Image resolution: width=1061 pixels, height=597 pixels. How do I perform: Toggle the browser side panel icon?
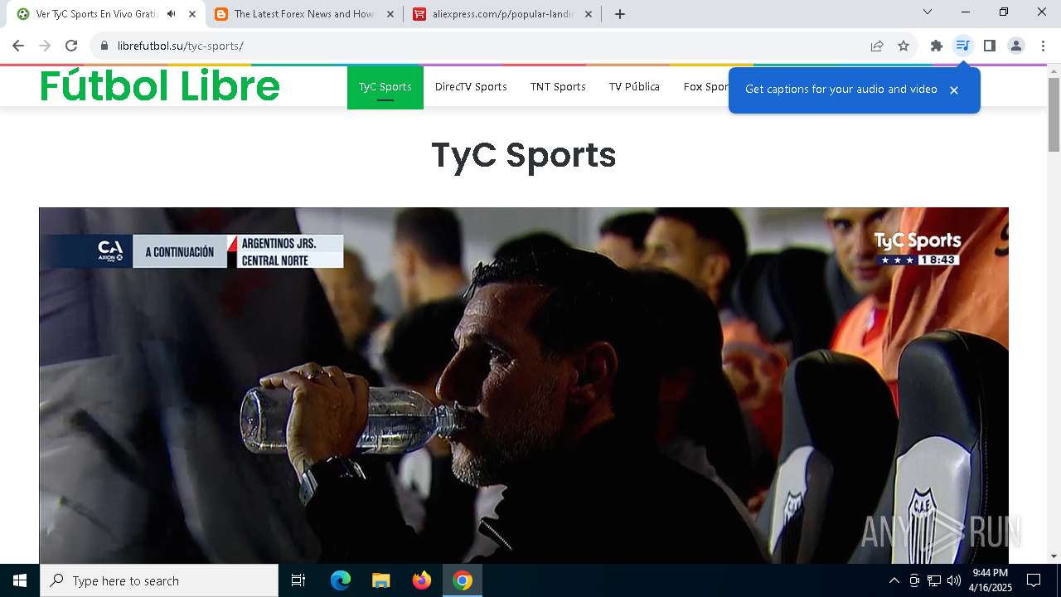(990, 46)
